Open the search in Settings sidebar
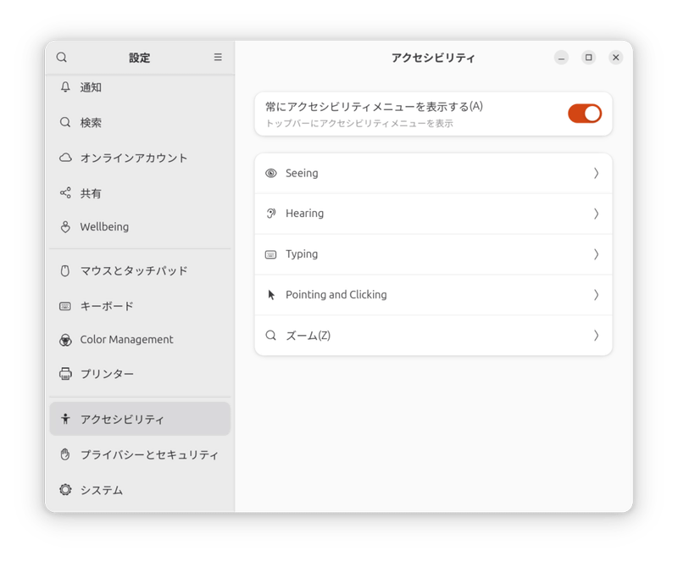678x562 pixels. [61, 57]
